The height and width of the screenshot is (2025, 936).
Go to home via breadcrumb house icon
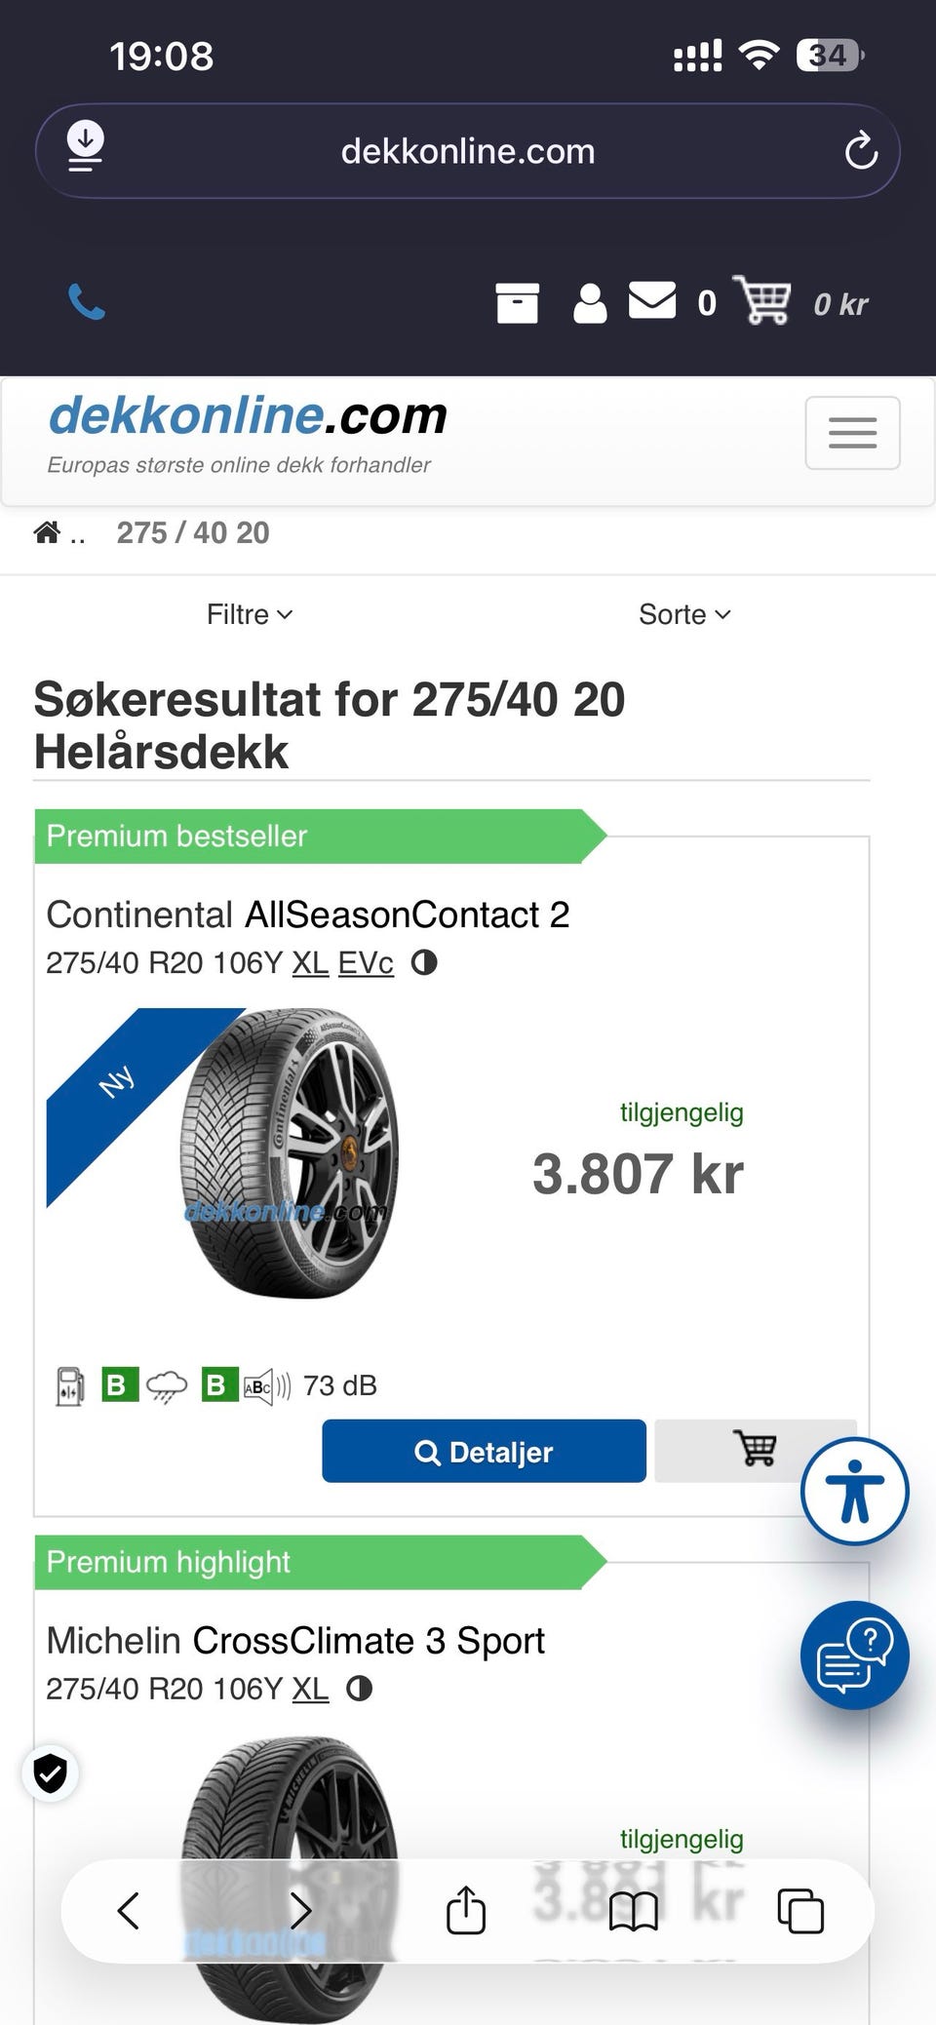[47, 532]
